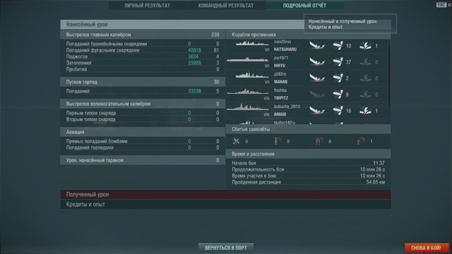Click the enemy ships list scrollbar

[x=389, y=71]
